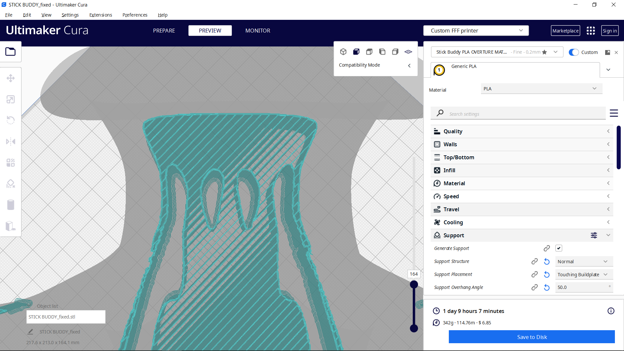Click the Save to Disk button
The image size is (624, 351).
coord(532,337)
